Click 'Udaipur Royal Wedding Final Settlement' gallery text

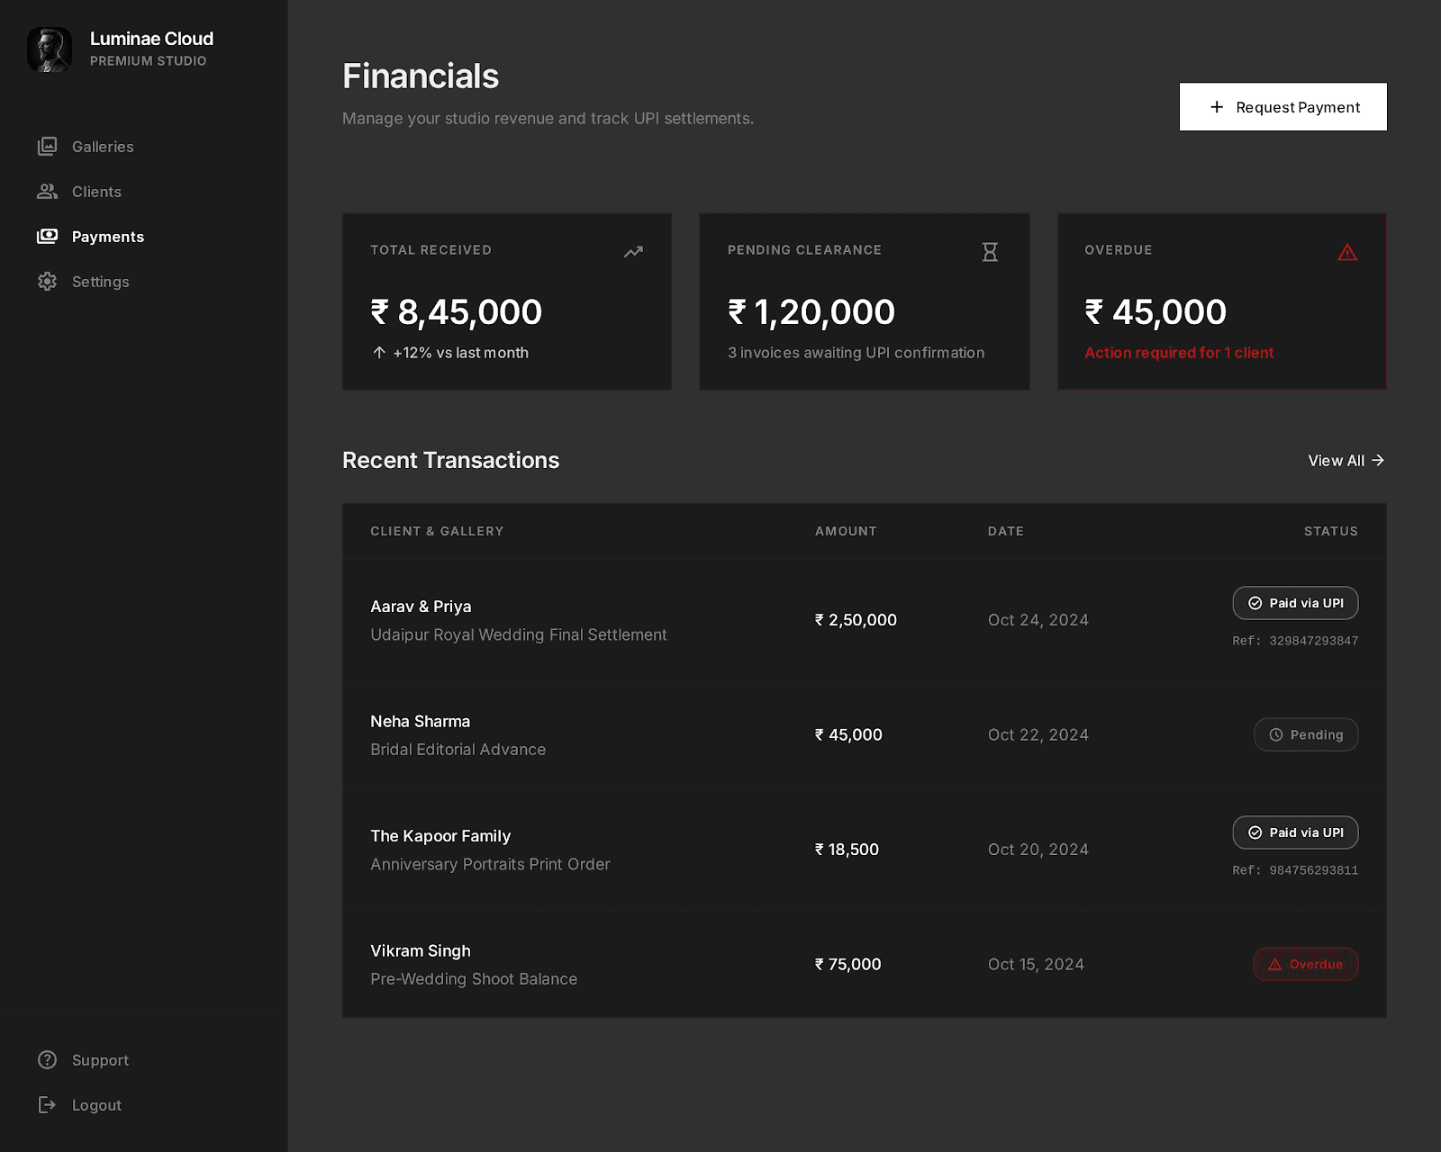click(519, 634)
